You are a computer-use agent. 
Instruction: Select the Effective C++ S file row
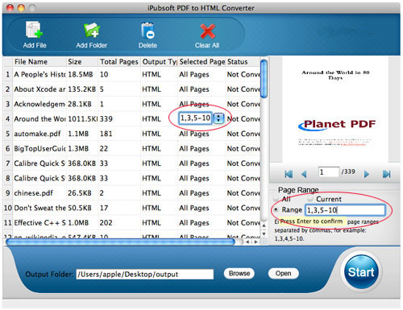coord(131,223)
